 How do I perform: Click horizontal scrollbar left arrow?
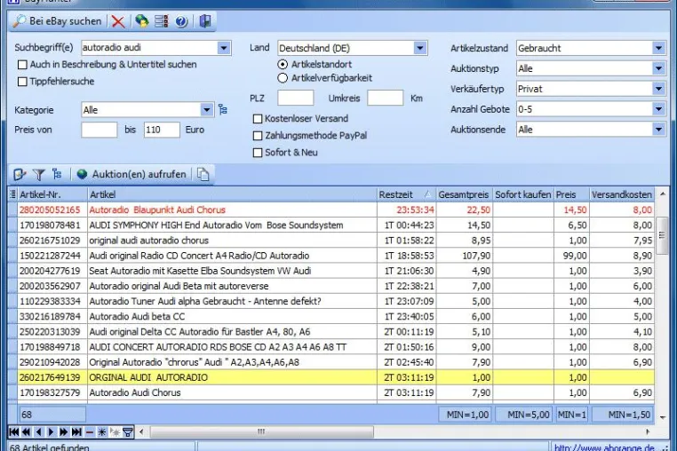(x=141, y=432)
